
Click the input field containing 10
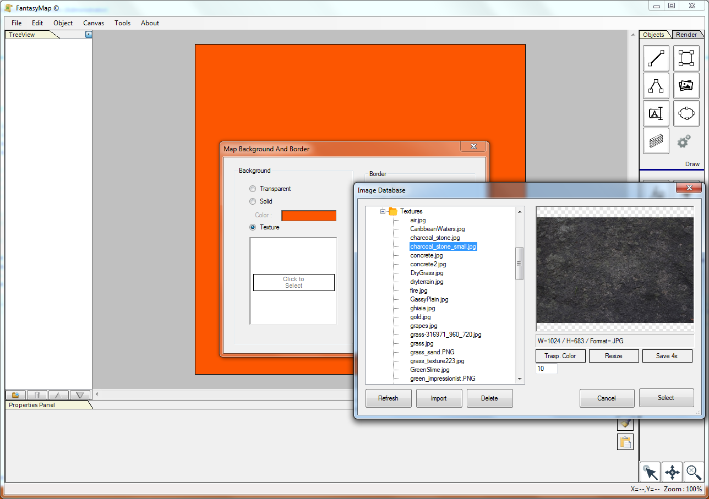[547, 369]
